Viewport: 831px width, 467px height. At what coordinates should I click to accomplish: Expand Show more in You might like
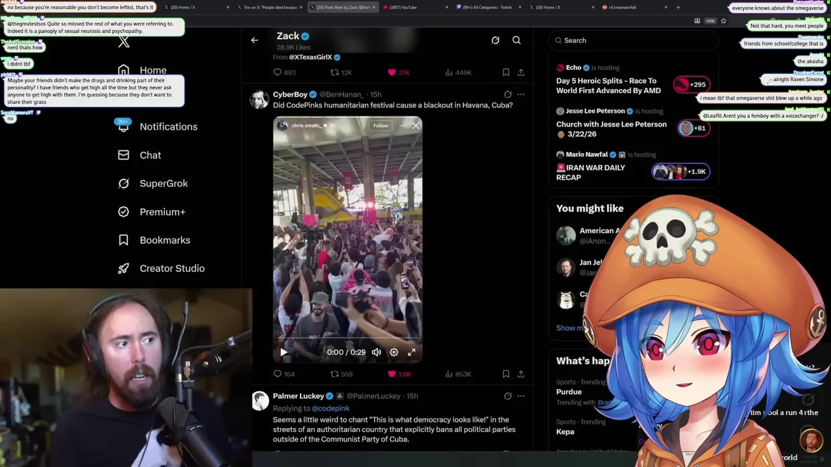[x=569, y=328]
